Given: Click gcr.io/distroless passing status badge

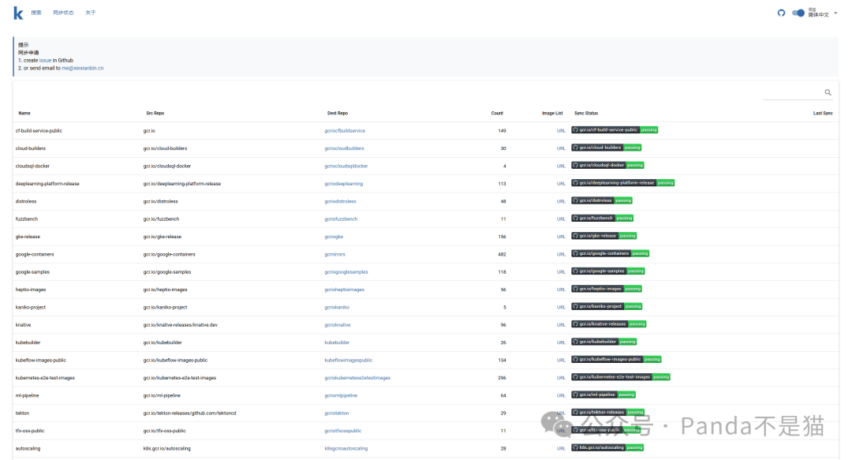Looking at the screenshot, I should tap(601, 200).
